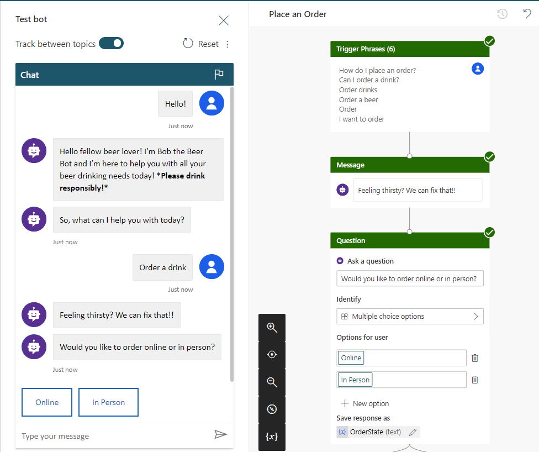
Task: Click the center canvas target icon
Action: [272, 355]
